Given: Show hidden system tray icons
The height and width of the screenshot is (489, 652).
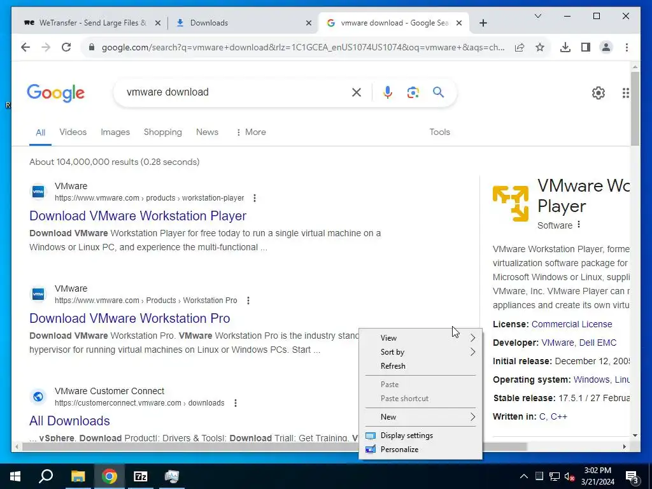Looking at the screenshot, I should pyautogui.click(x=524, y=476).
